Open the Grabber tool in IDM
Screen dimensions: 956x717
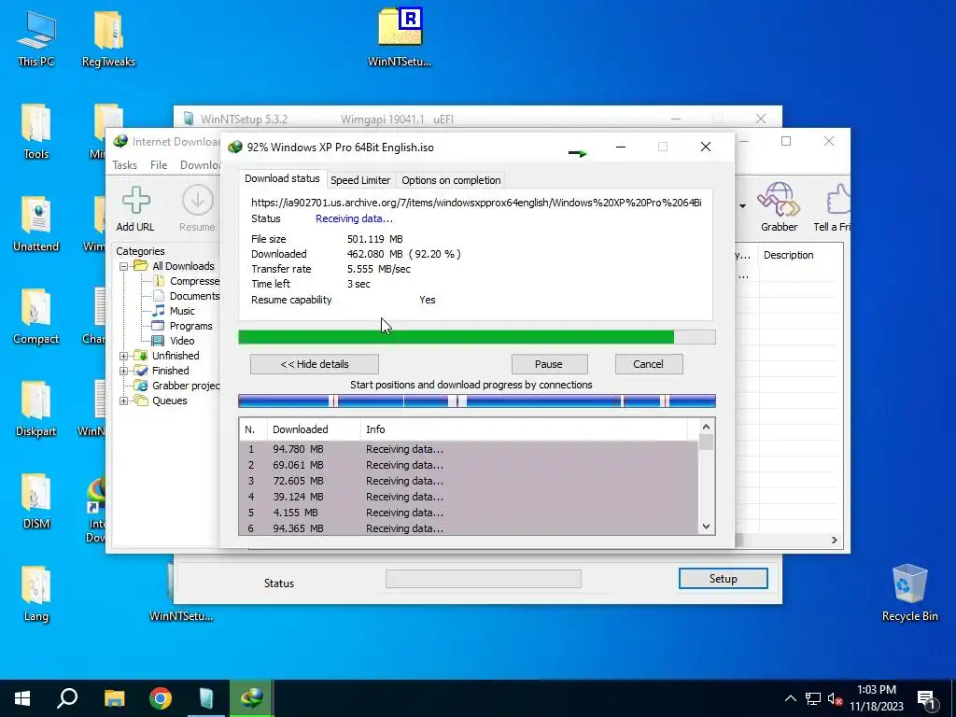(x=779, y=207)
